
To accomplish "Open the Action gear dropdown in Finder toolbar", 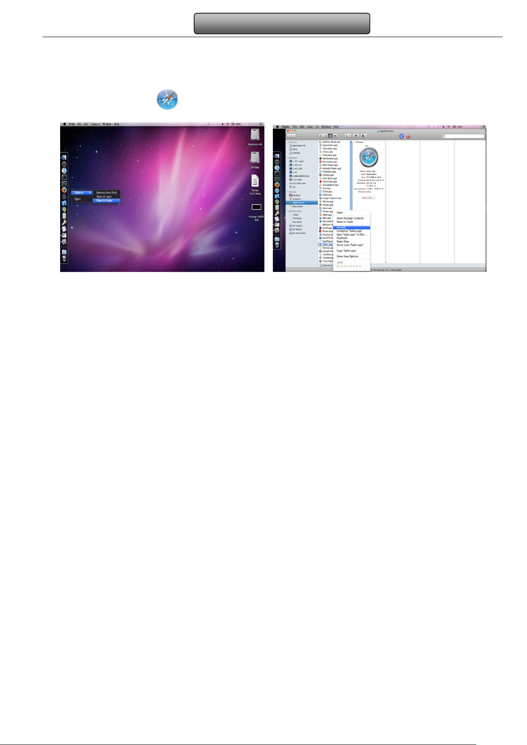I will coord(364,136).
